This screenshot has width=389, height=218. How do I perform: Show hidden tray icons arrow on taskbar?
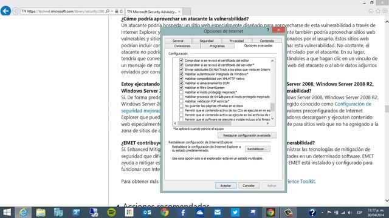click(322, 213)
